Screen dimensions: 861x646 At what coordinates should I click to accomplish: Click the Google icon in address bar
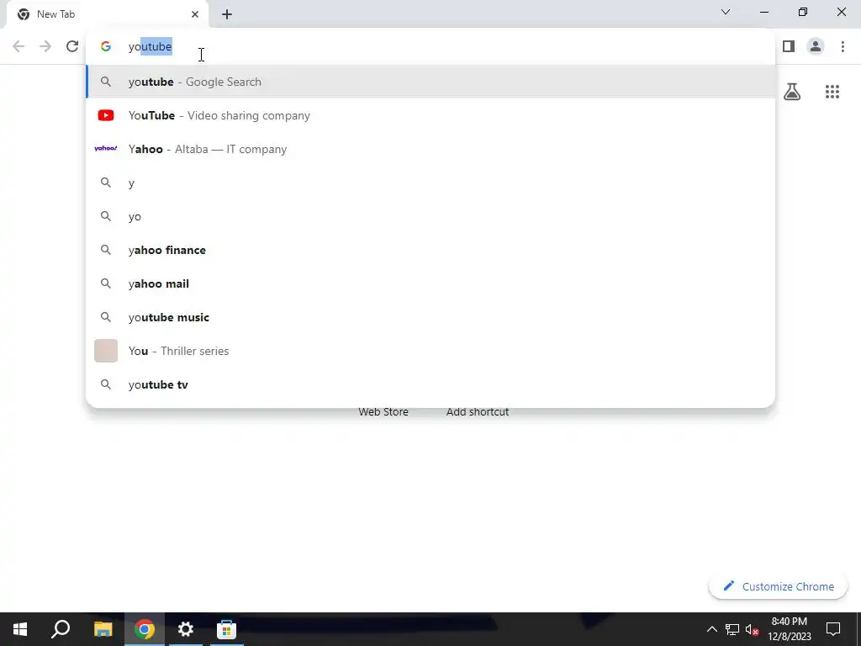(106, 47)
